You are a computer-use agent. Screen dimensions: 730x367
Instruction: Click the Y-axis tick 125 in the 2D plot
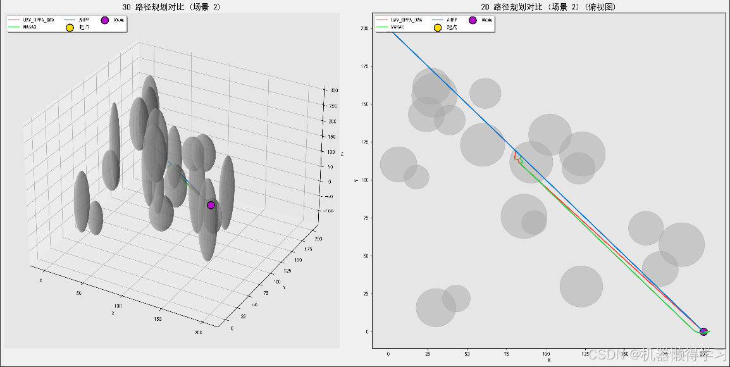(x=364, y=142)
